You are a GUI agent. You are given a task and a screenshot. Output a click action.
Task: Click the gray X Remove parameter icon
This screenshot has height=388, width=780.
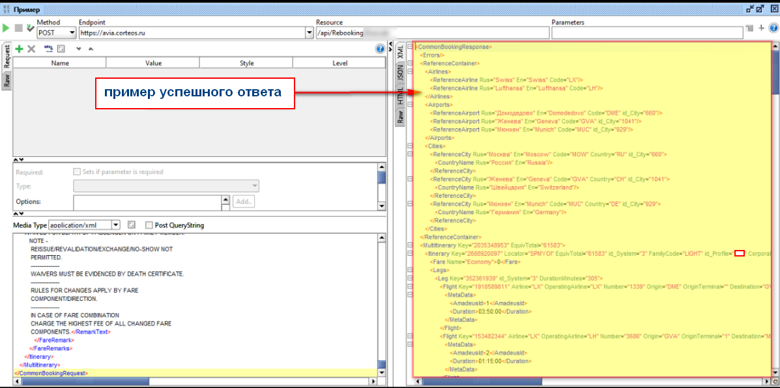point(31,49)
